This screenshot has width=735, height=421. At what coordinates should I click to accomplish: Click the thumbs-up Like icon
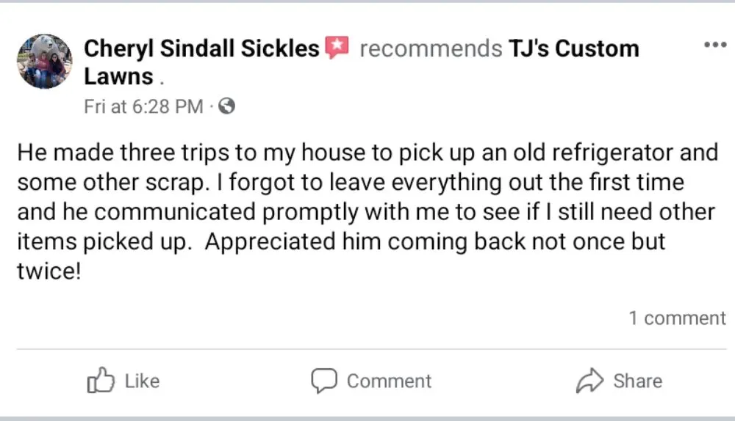[x=101, y=381]
